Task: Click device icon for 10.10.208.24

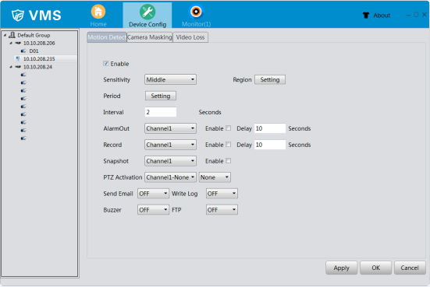Action: [18, 67]
